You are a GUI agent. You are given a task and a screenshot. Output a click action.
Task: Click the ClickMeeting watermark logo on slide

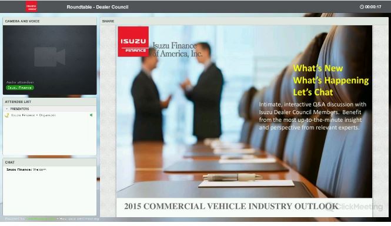point(354,207)
